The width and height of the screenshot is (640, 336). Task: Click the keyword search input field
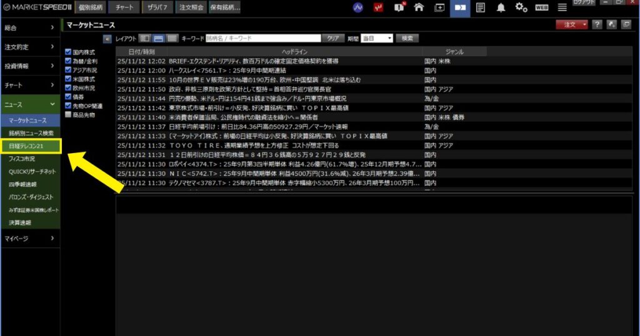coord(263,38)
